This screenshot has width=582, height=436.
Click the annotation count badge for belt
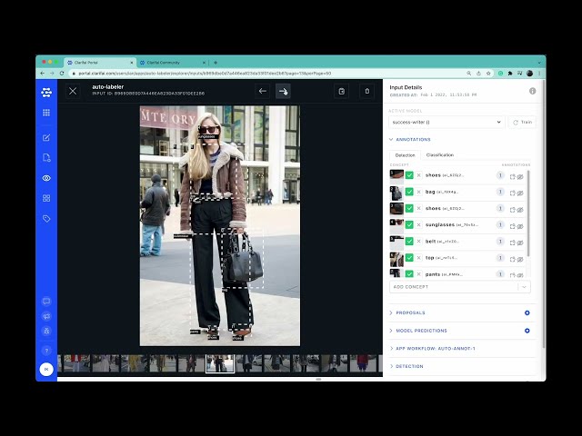click(500, 242)
